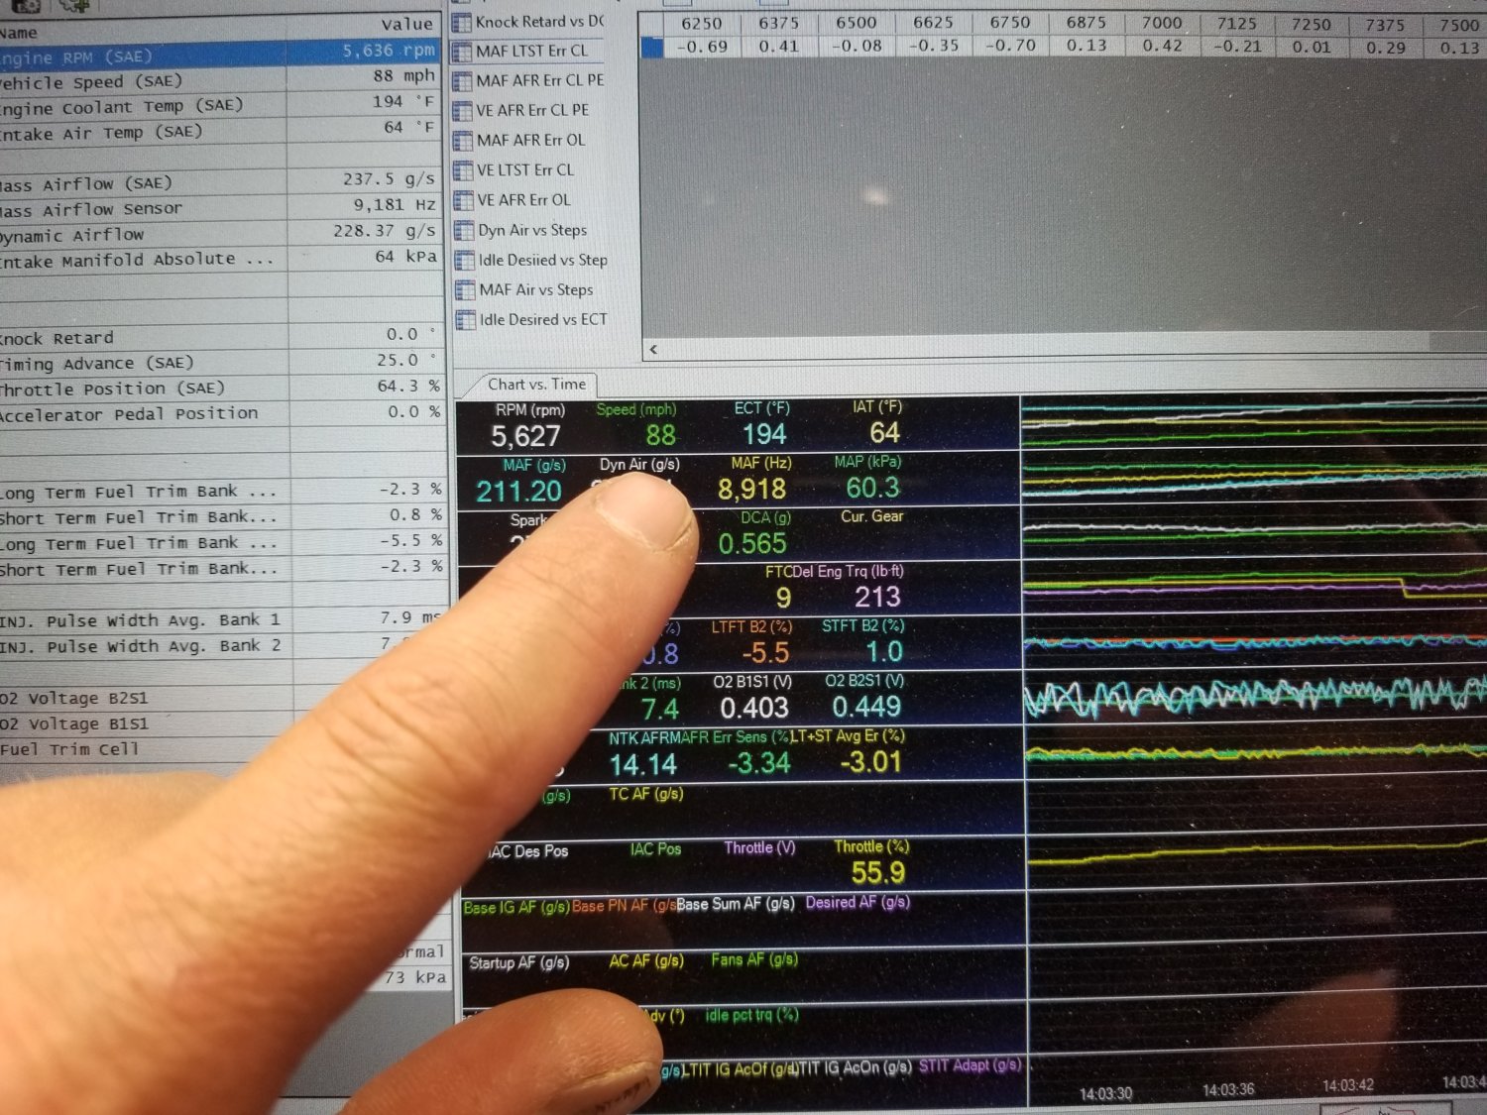
Task: Select the Engine Coolant Temp (SAE) row
Action: coord(220,105)
